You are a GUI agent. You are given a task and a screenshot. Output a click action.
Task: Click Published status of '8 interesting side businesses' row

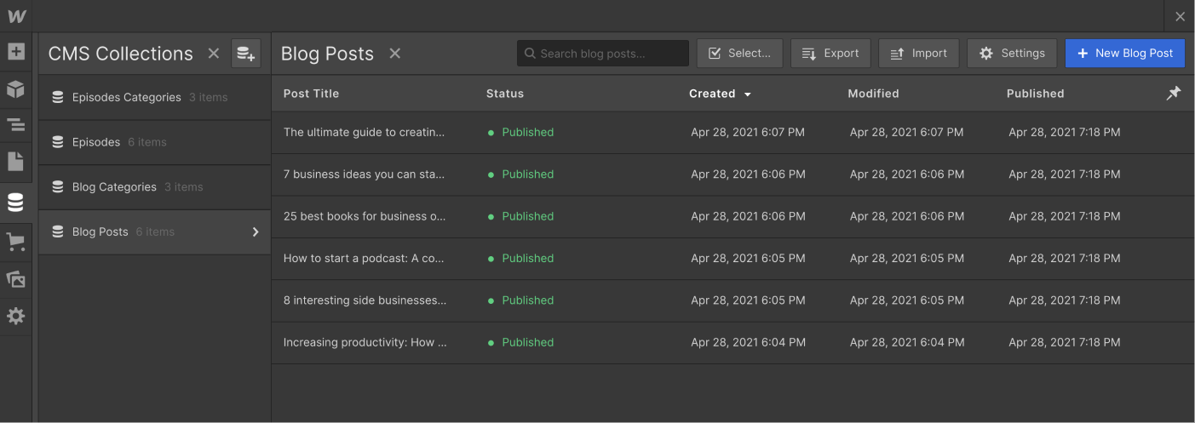pos(520,300)
